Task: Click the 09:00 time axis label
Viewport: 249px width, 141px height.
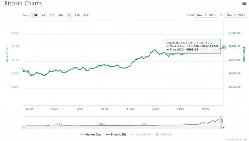Action: click(206, 109)
